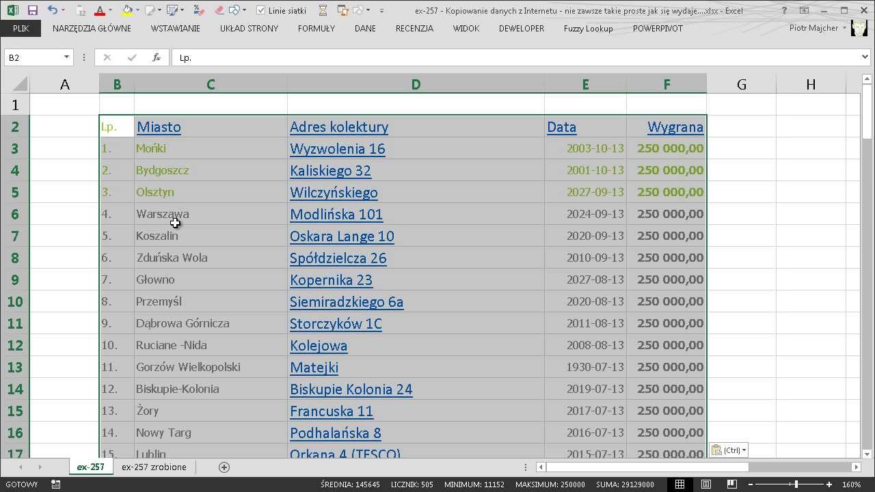Apply yellow fill color with the paint bucket

tap(127, 10)
